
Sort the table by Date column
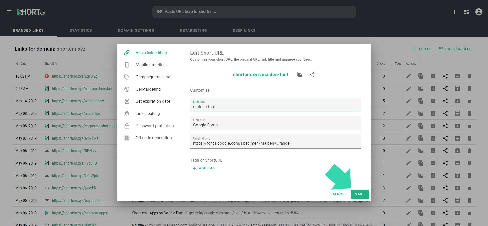[x=21, y=64]
